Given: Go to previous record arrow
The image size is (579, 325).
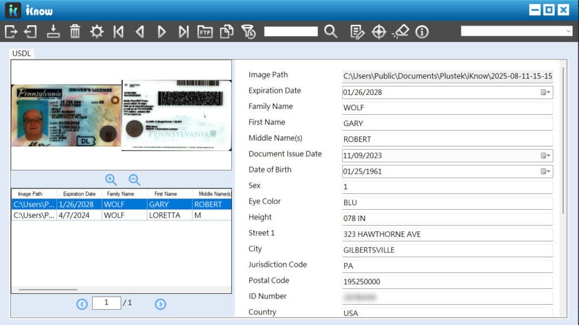Looking at the screenshot, I should pyautogui.click(x=140, y=32).
